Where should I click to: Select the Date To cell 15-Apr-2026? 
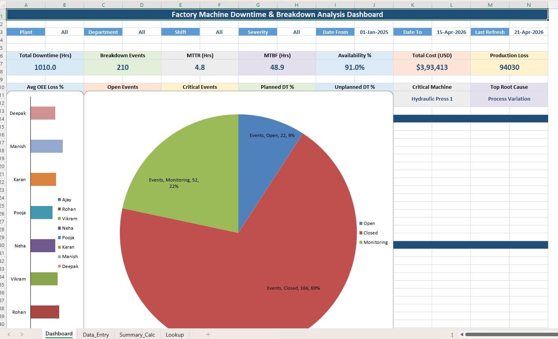[x=451, y=32]
